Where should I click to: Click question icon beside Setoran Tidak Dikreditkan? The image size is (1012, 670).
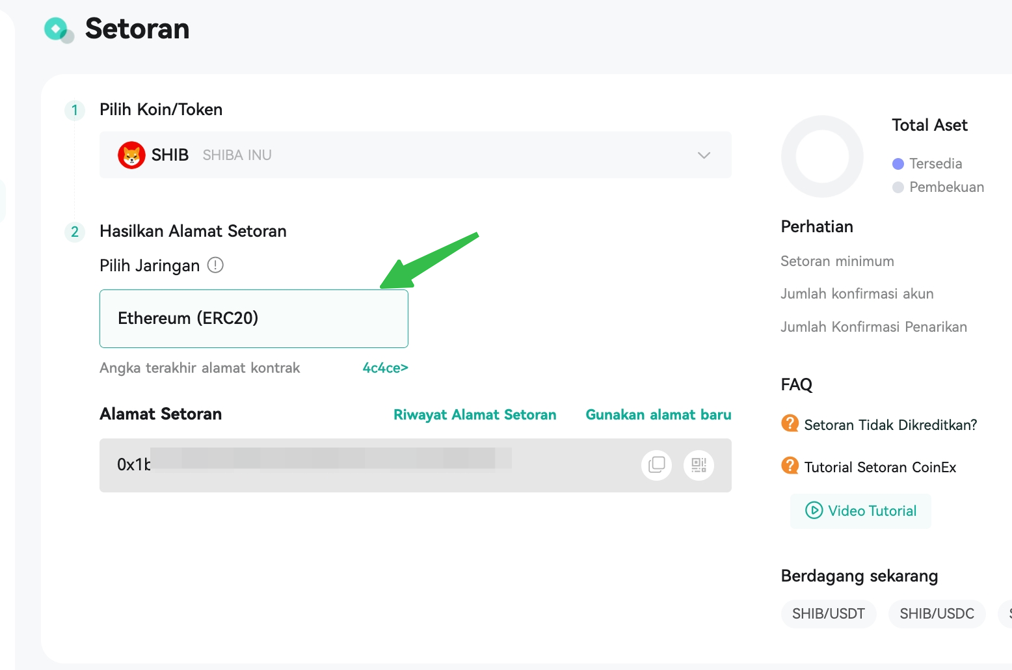790,423
